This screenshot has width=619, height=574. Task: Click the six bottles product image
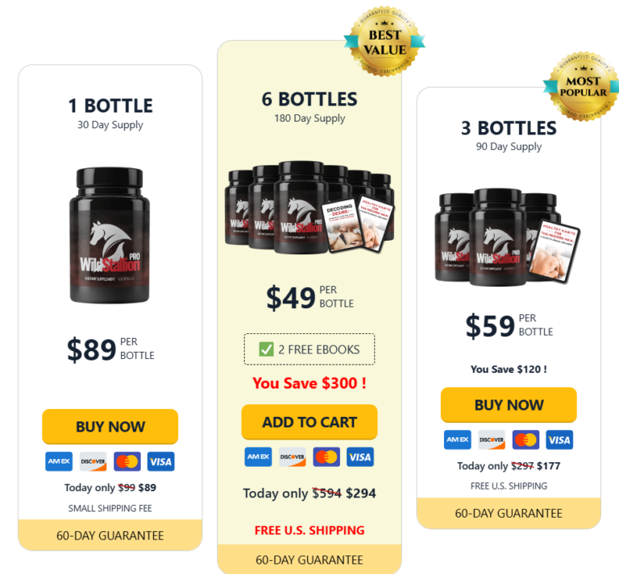(x=309, y=207)
